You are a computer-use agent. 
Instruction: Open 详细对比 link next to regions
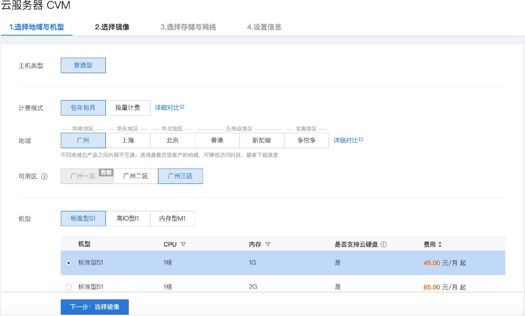tap(348, 140)
